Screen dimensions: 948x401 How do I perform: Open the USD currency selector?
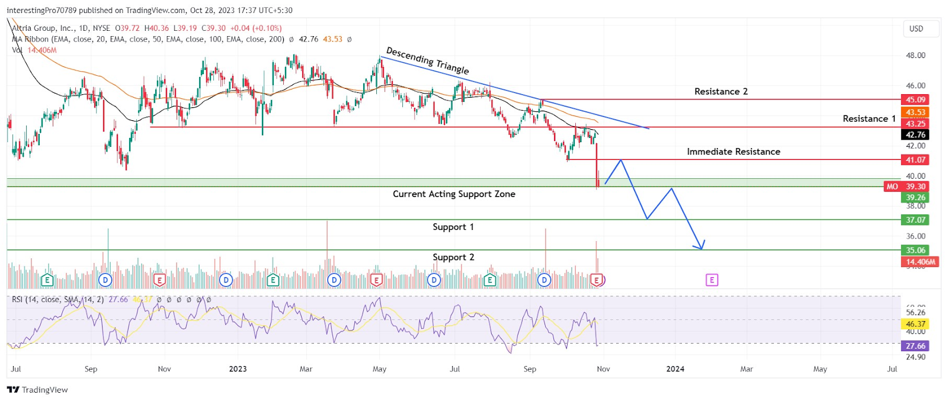click(921, 28)
